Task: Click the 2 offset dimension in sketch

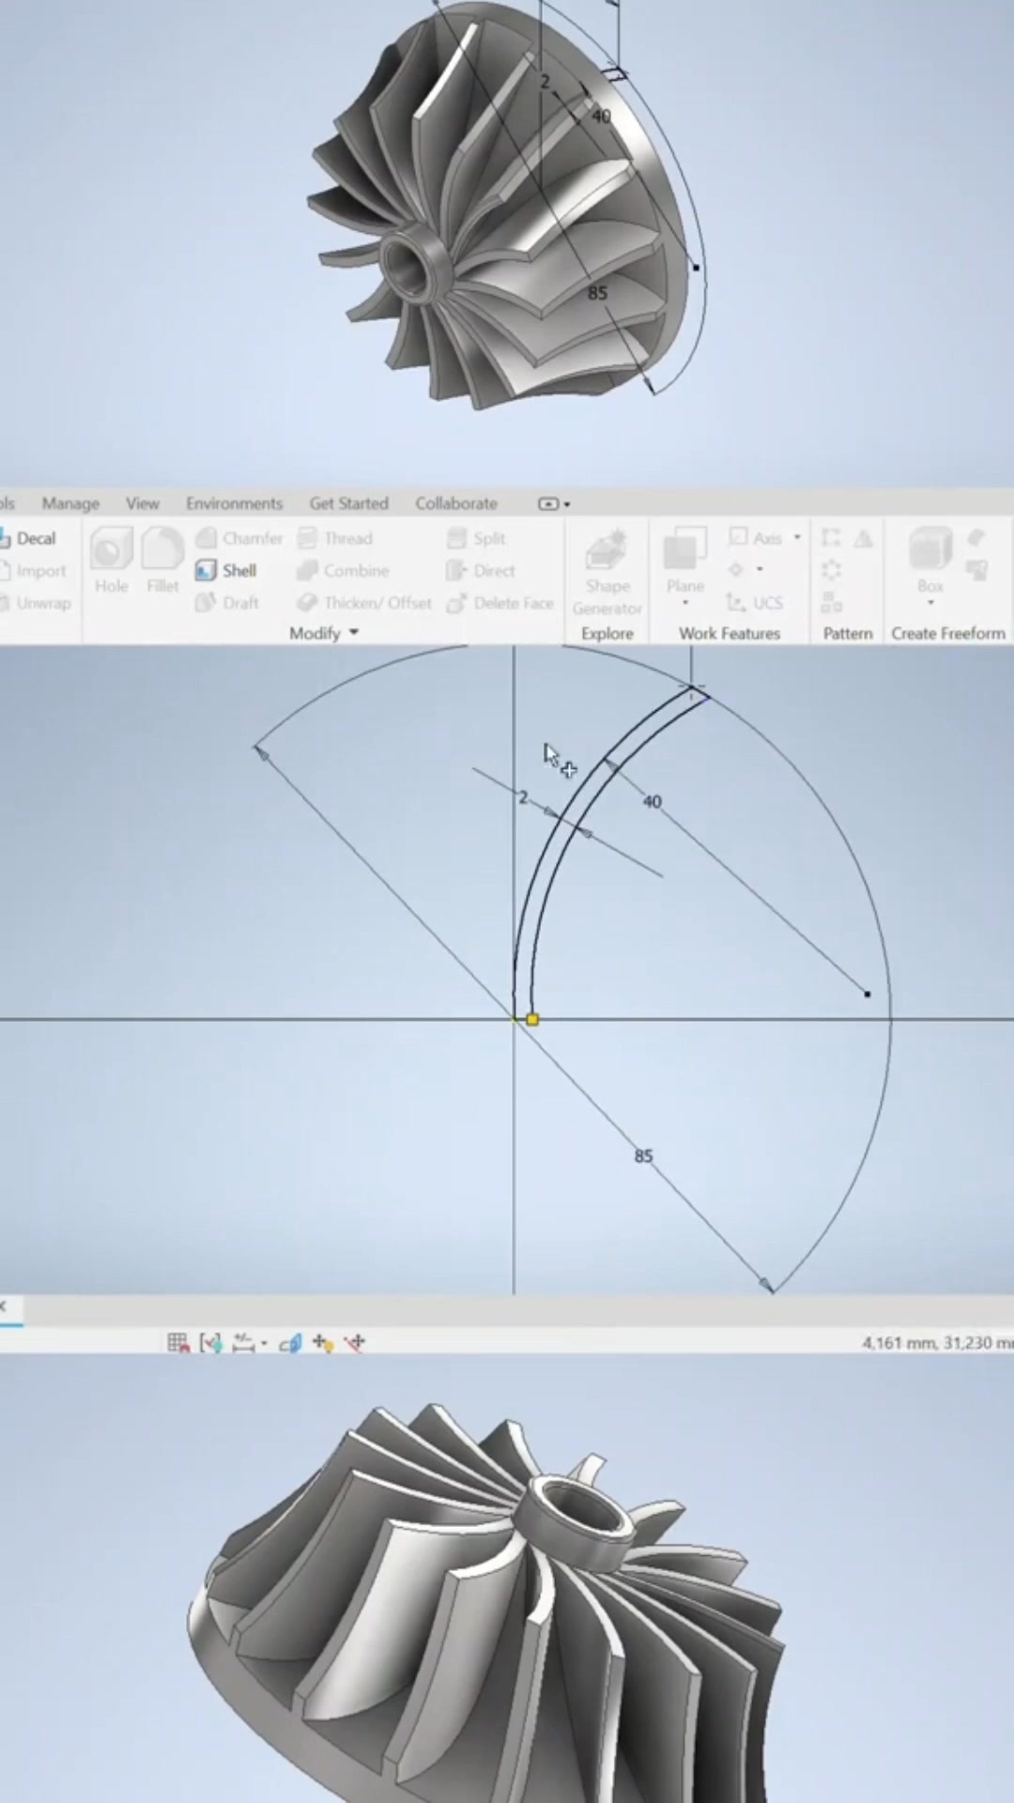Action: pyautogui.click(x=523, y=797)
